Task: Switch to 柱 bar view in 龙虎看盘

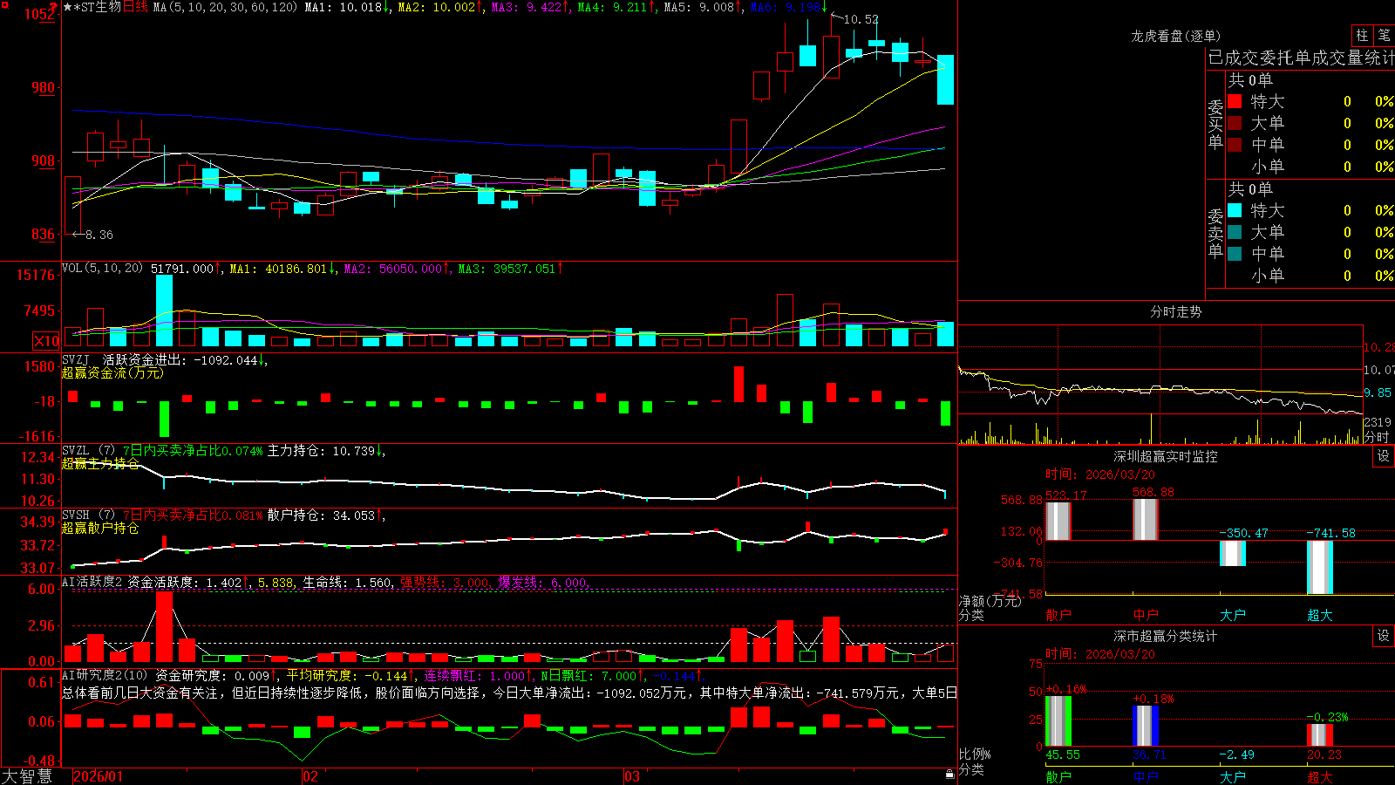Action: click(x=1362, y=35)
